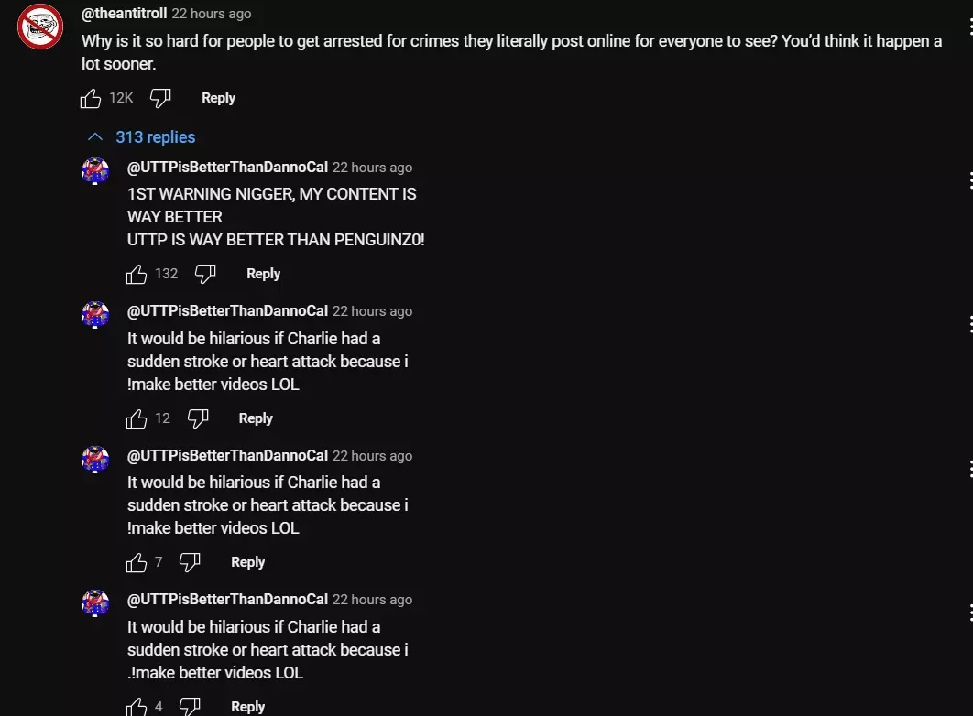Like the comment by @theantitroll
The width and height of the screenshot is (973, 716).
coord(91,98)
